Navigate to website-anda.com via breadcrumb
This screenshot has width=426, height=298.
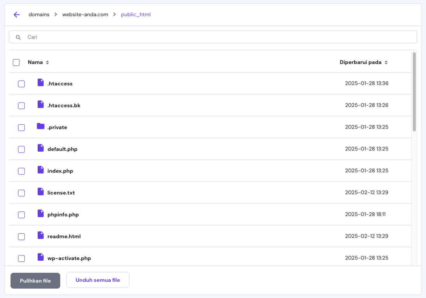pos(85,14)
